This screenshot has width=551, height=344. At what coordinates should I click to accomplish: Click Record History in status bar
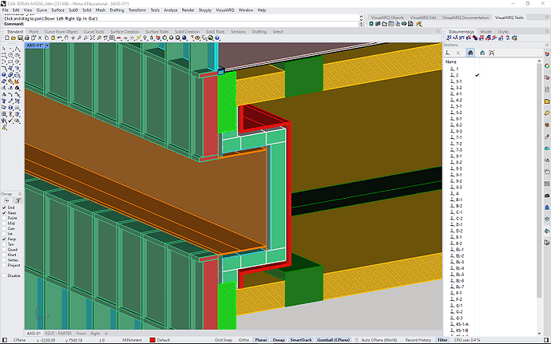418,339
